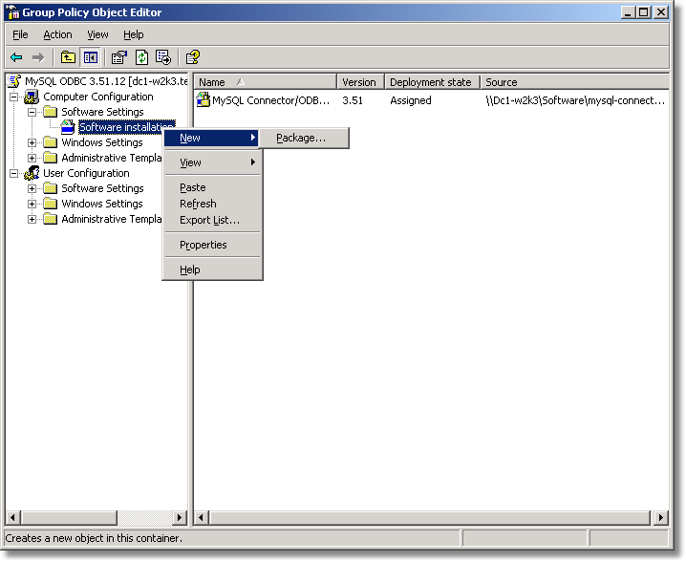This screenshot has height=562, width=686.
Task: Sort by the Version column header
Action: 360,82
